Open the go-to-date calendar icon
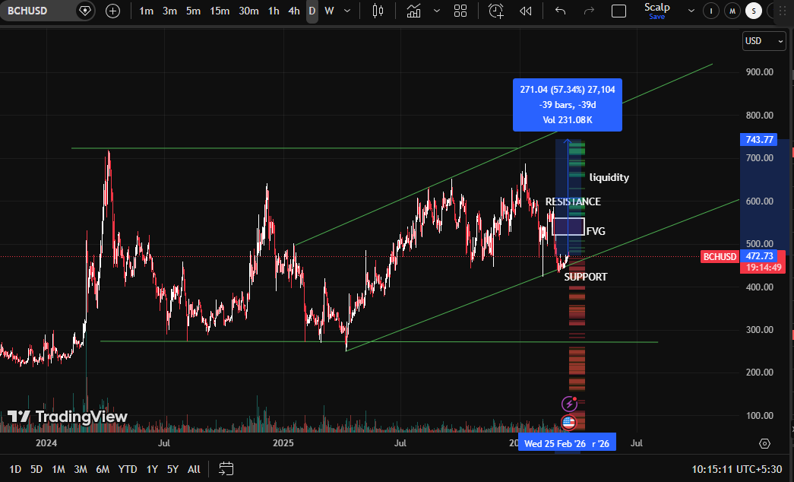The width and height of the screenshot is (794, 482). coord(226,470)
